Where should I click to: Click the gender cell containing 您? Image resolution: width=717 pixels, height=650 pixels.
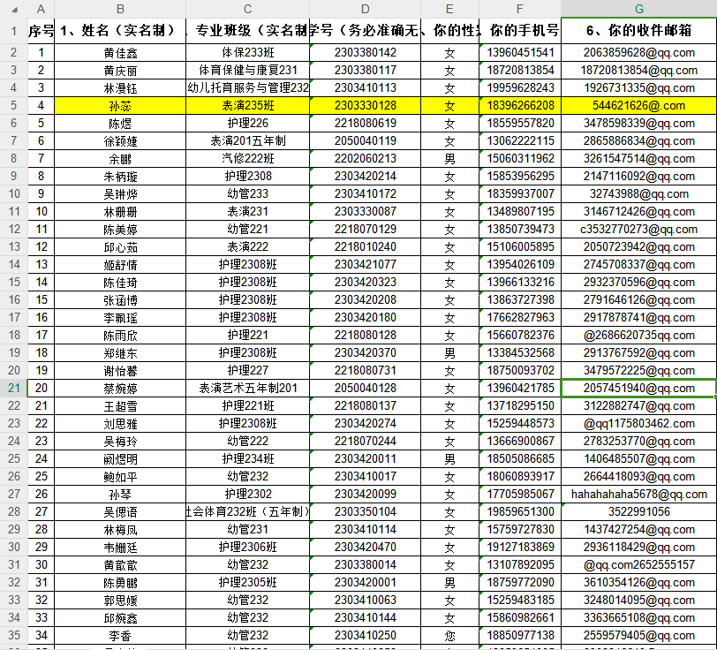[x=449, y=635]
